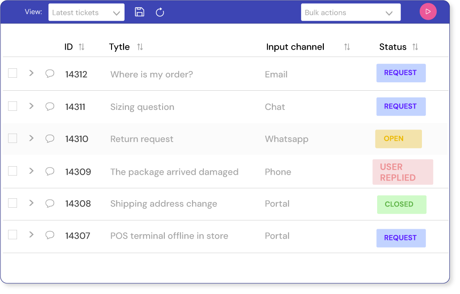The image size is (460, 294).
Task: Click ticket ID 14308
Action: click(78, 204)
